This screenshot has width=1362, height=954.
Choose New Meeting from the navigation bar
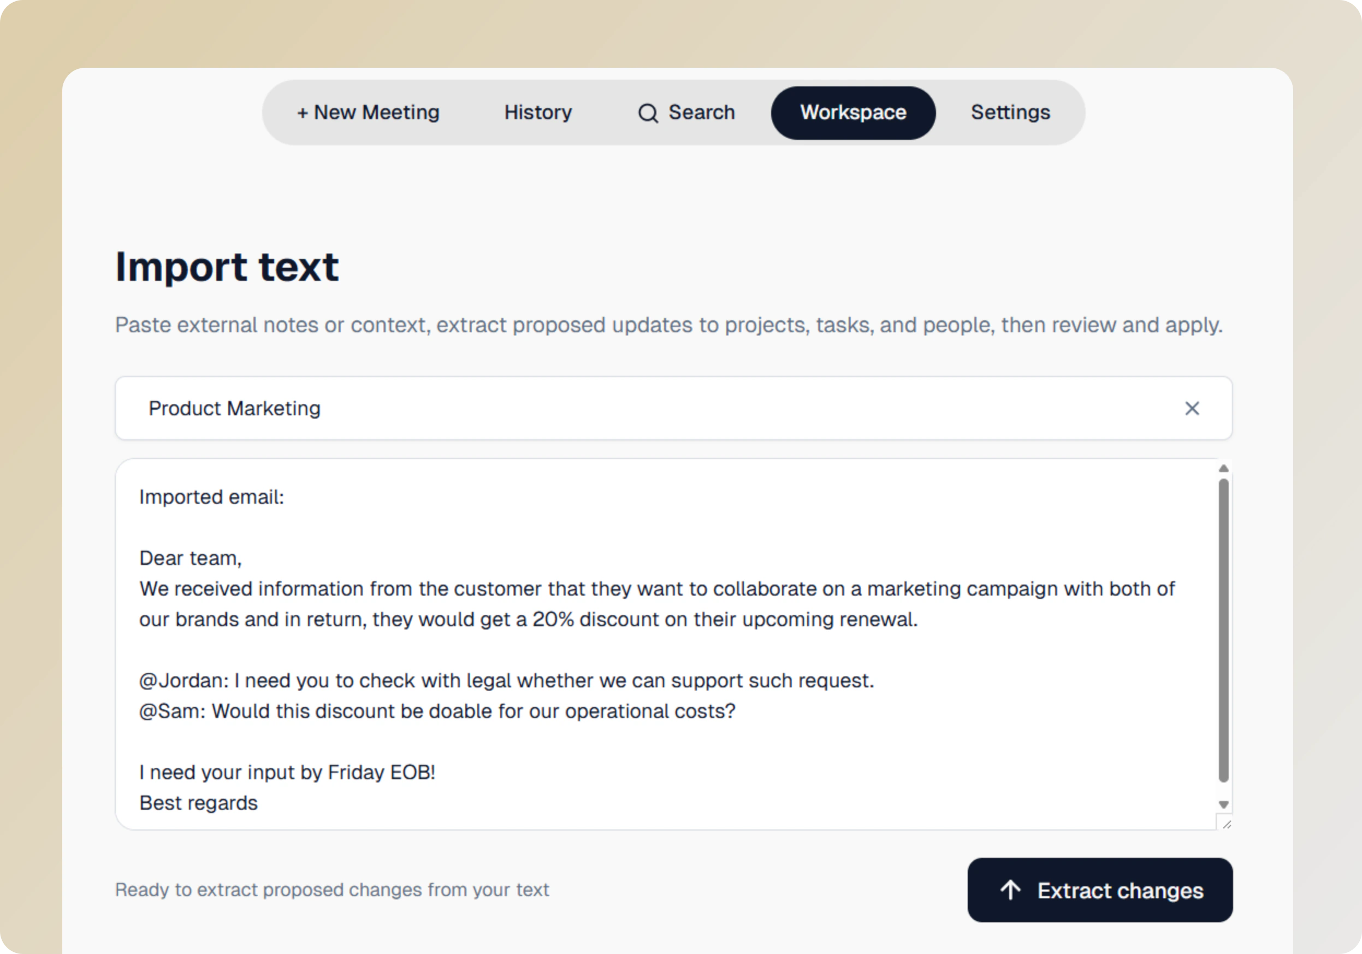click(x=368, y=112)
